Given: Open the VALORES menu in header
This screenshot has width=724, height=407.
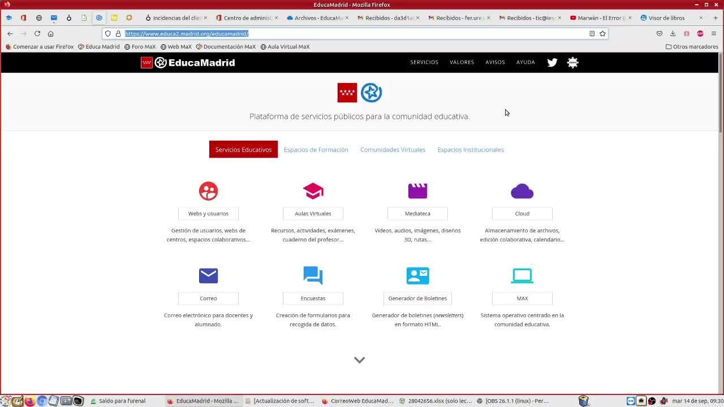Looking at the screenshot, I should 462,62.
